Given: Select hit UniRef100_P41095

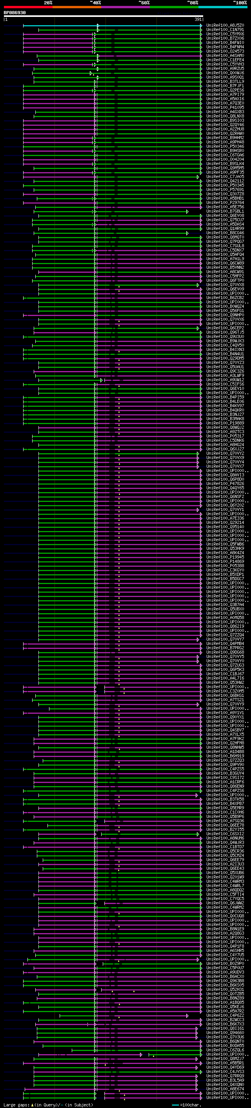Looking at the screenshot, I should pos(225,108).
